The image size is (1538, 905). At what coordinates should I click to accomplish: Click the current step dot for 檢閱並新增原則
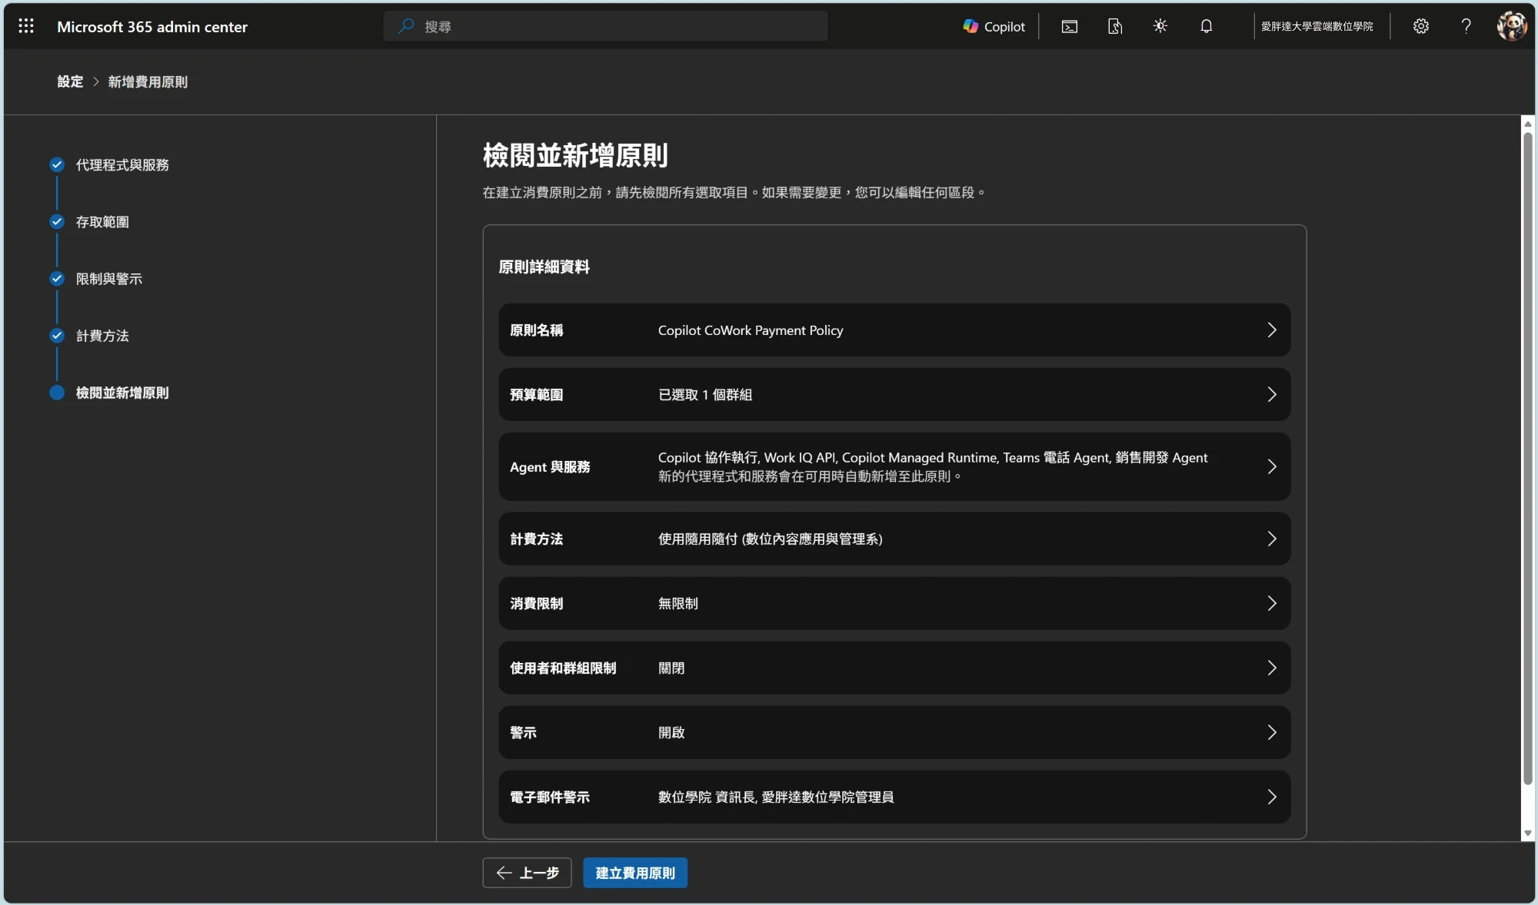point(57,393)
